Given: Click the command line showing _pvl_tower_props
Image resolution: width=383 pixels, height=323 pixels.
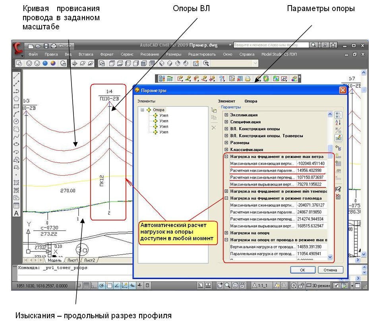Looking at the screenshot, I should coord(53,268).
